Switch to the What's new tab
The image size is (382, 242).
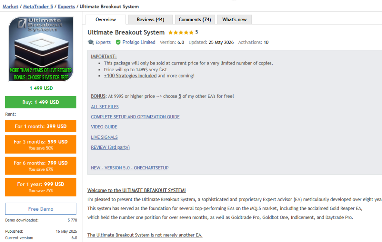coord(234,19)
